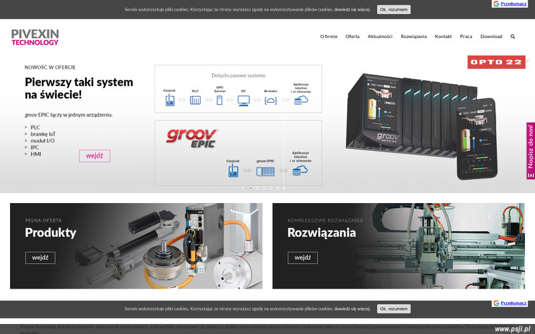This screenshot has height=334, width=535.
Task: Click the bramkę IoT list item
Action: coord(43,134)
